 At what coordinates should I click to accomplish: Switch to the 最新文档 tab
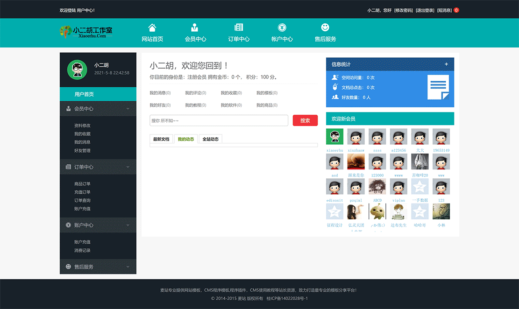coord(161,139)
